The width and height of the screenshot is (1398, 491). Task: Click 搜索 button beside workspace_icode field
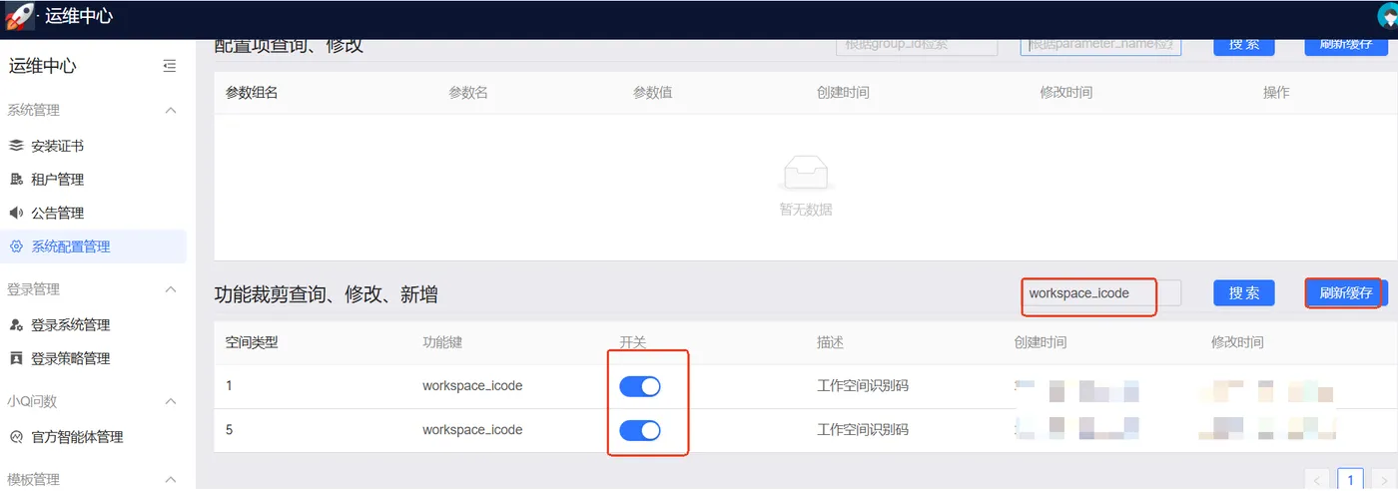(1244, 293)
